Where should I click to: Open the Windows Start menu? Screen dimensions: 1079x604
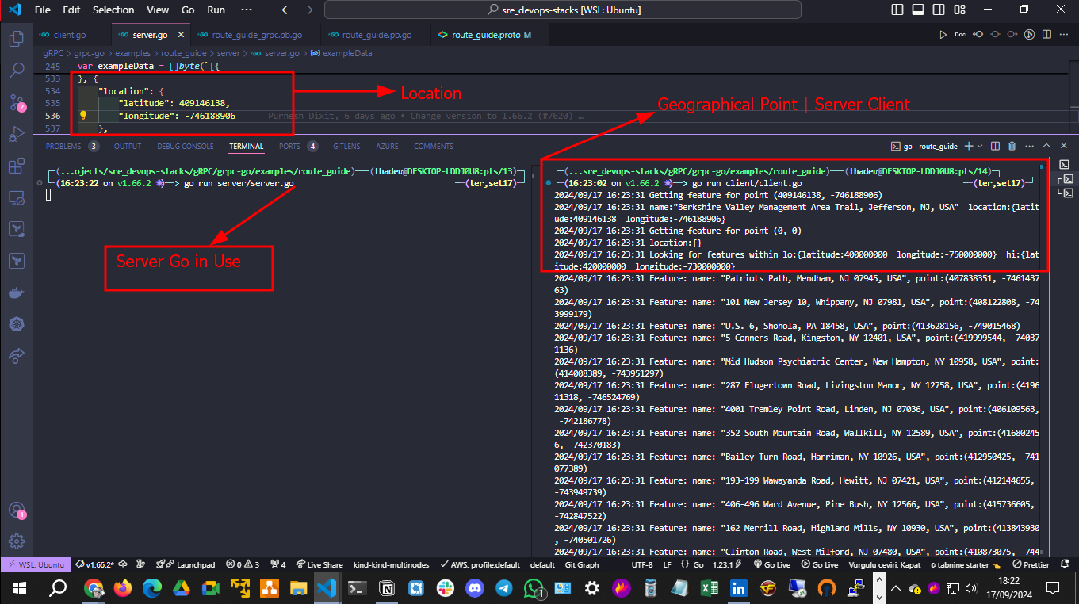[x=20, y=588]
